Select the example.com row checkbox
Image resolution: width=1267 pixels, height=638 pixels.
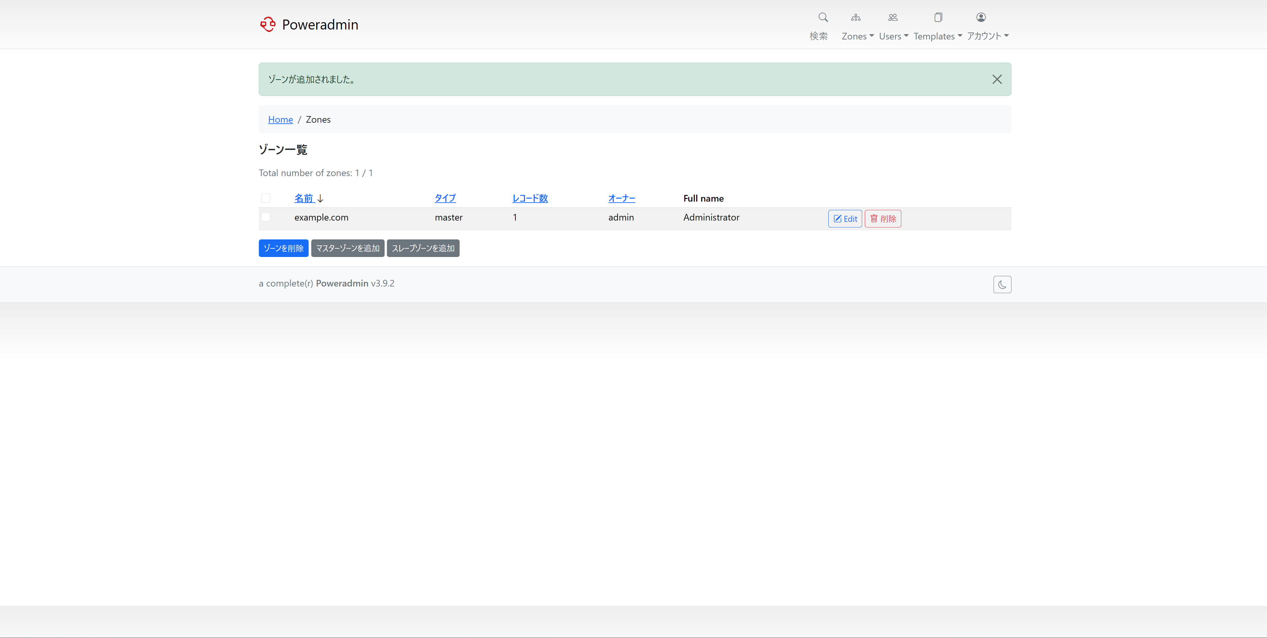(x=265, y=217)
